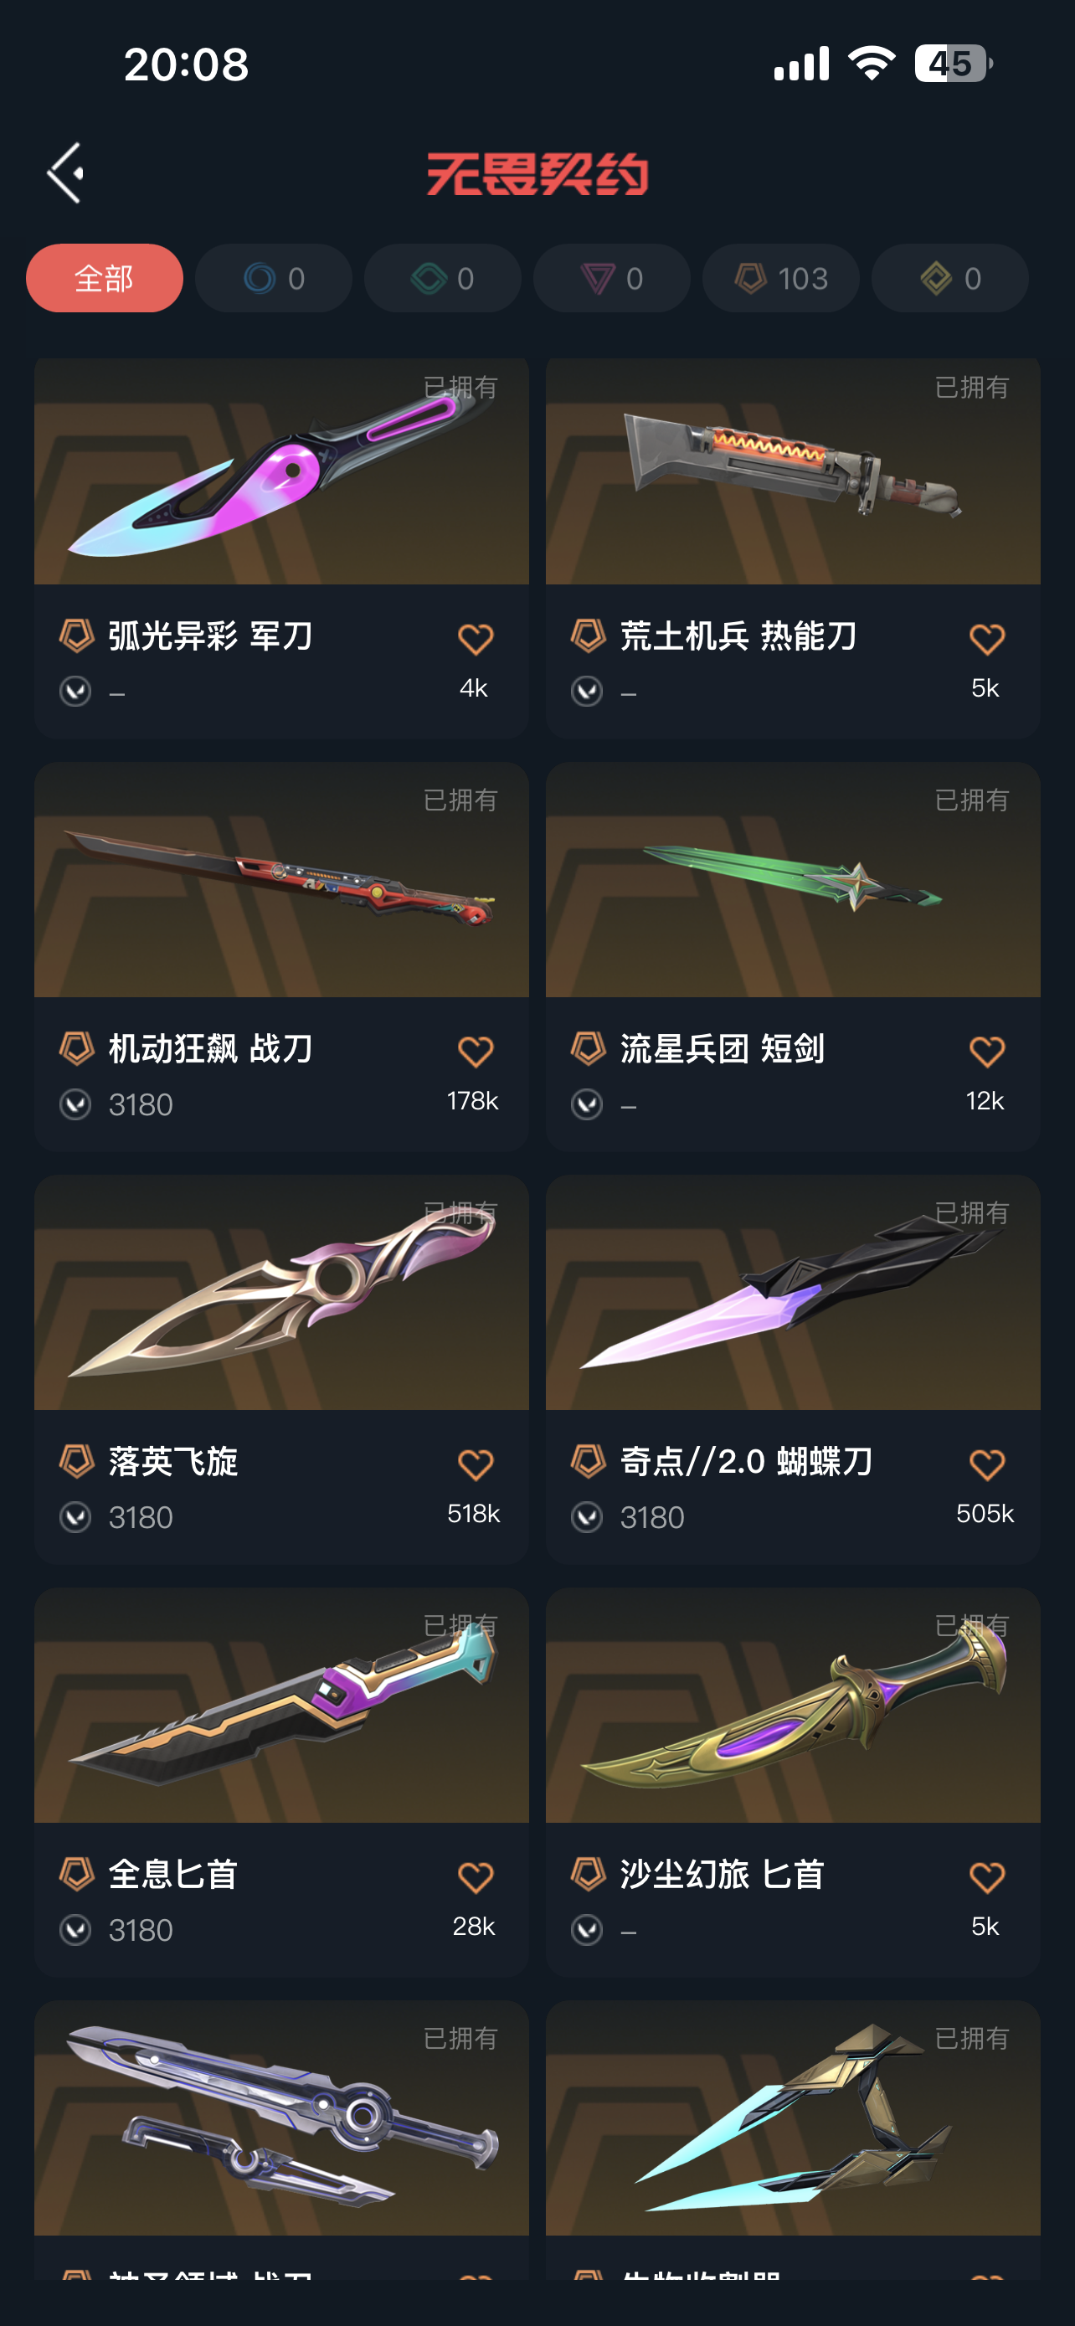1075x2326 pixels.
Task: Open the 荒土机兵 热能刀 knife image
Action: [x=794, y=471]
